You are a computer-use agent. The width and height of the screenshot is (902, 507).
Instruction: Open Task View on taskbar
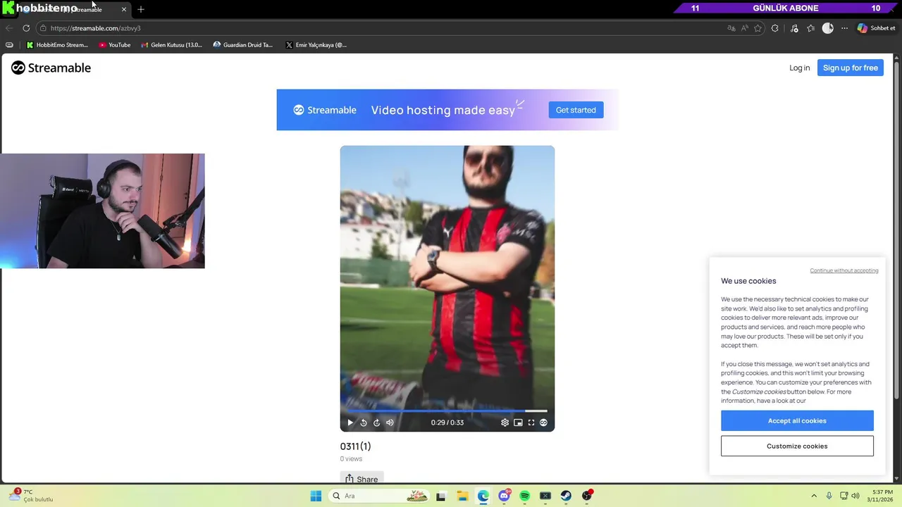441,496
